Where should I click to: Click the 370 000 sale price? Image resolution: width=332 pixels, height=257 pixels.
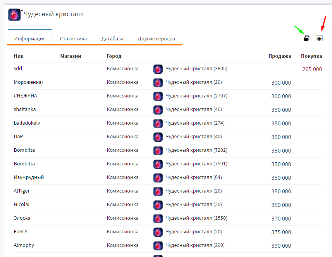(x=281, y=219)
